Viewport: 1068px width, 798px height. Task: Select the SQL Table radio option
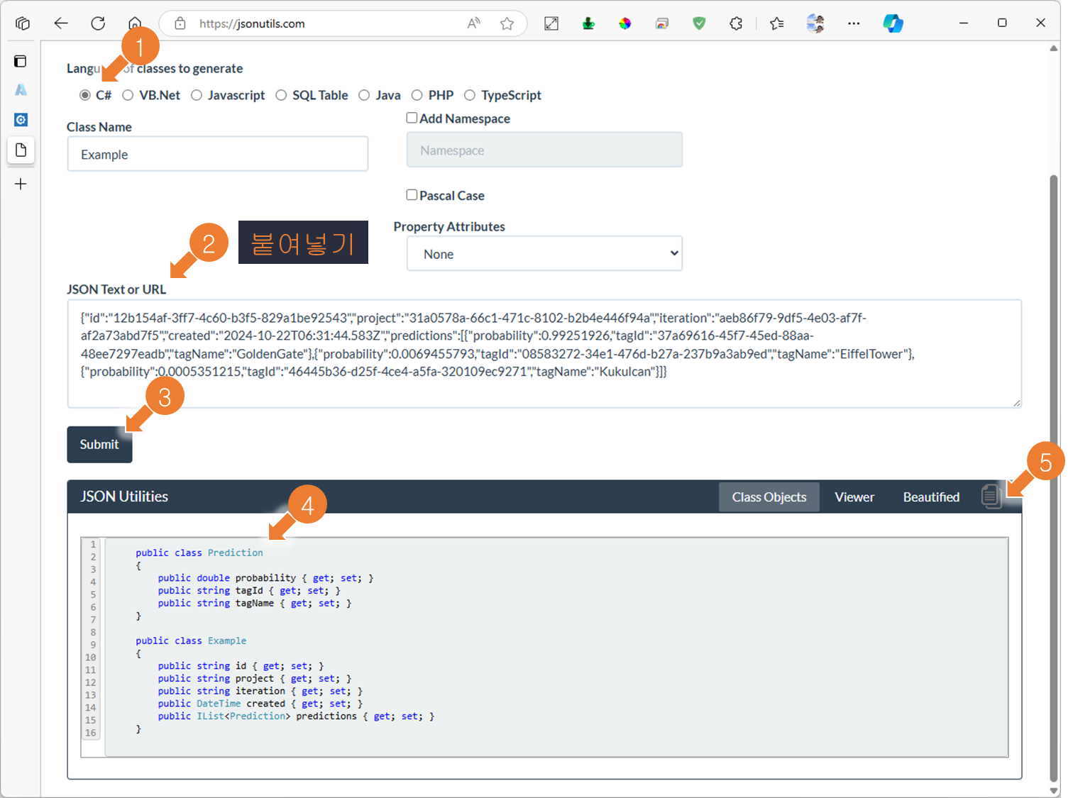tap(282, 95)
